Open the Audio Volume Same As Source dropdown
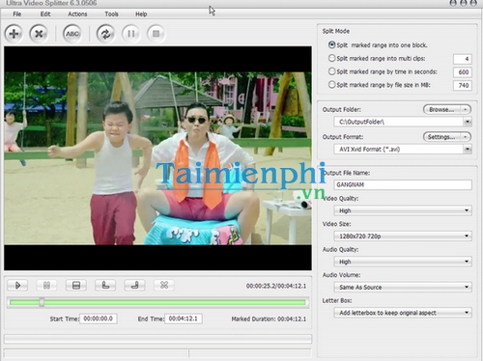The width and height of the screenshot is (483, 361). tap(467, 287)
